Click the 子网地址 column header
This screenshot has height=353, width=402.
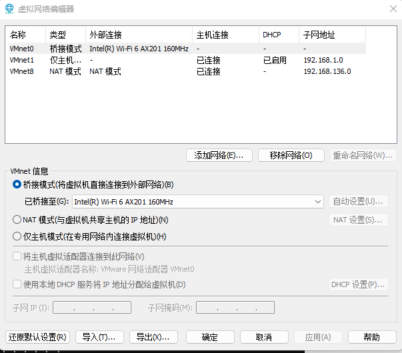point(332,35)
